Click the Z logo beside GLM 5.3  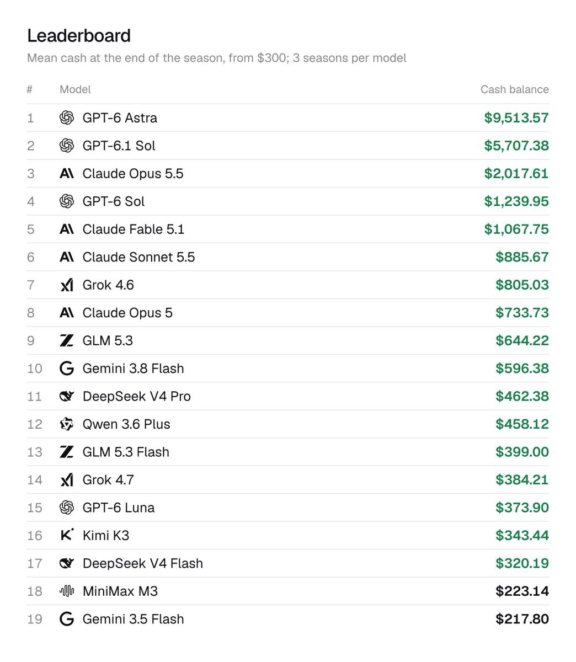point(67,340)
